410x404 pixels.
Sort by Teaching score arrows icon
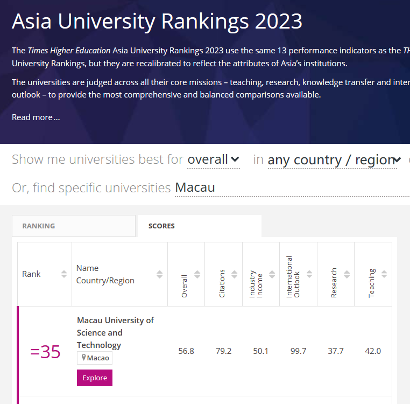tap(384, 274)
